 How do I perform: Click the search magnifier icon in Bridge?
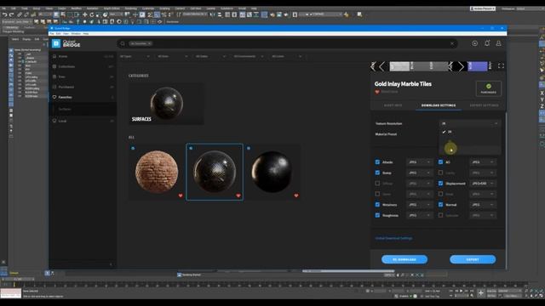pos(123,43)
